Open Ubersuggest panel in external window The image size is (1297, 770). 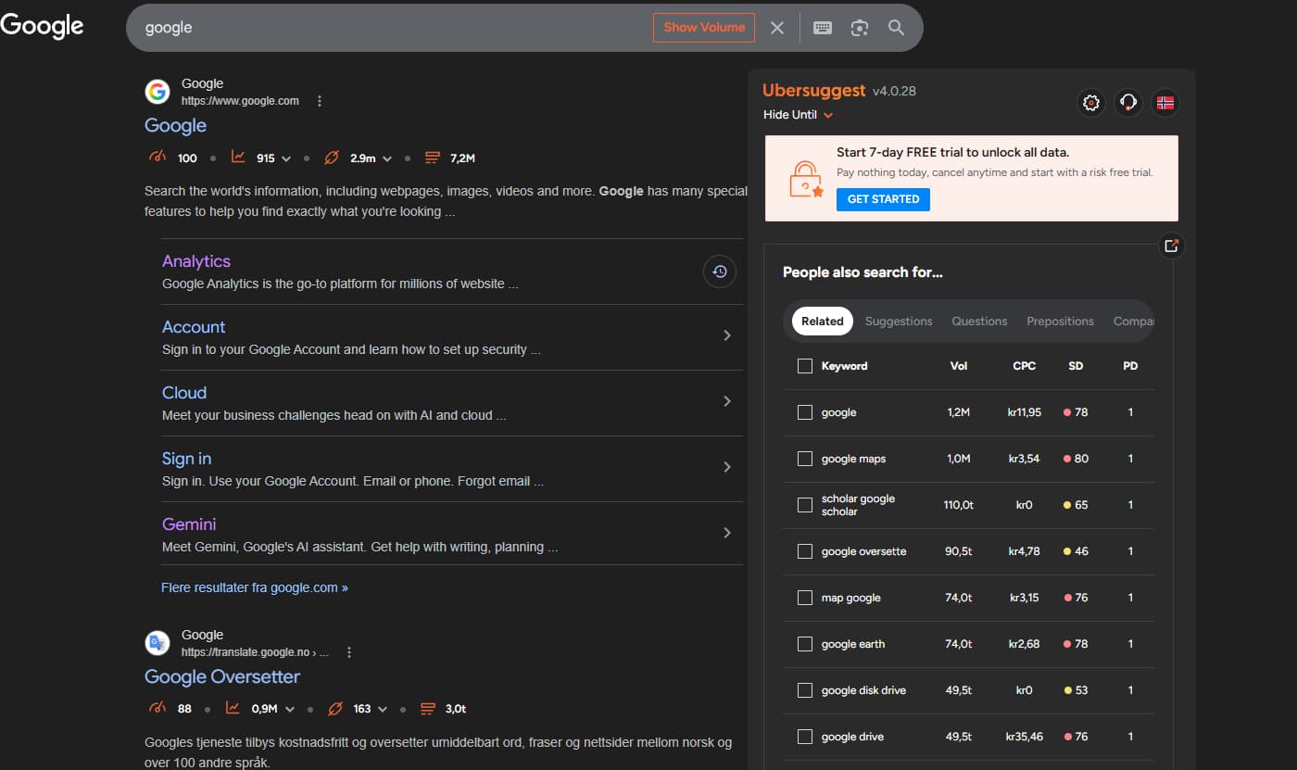point(1171,246)
